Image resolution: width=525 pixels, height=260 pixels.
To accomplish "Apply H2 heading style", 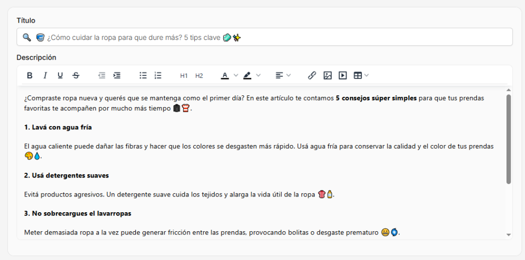I will (199, 76).
